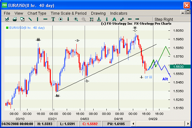The height and width of the screenshot is (128, 192).
Task: Click the L: 1.5591 status field
Action: 67,124
